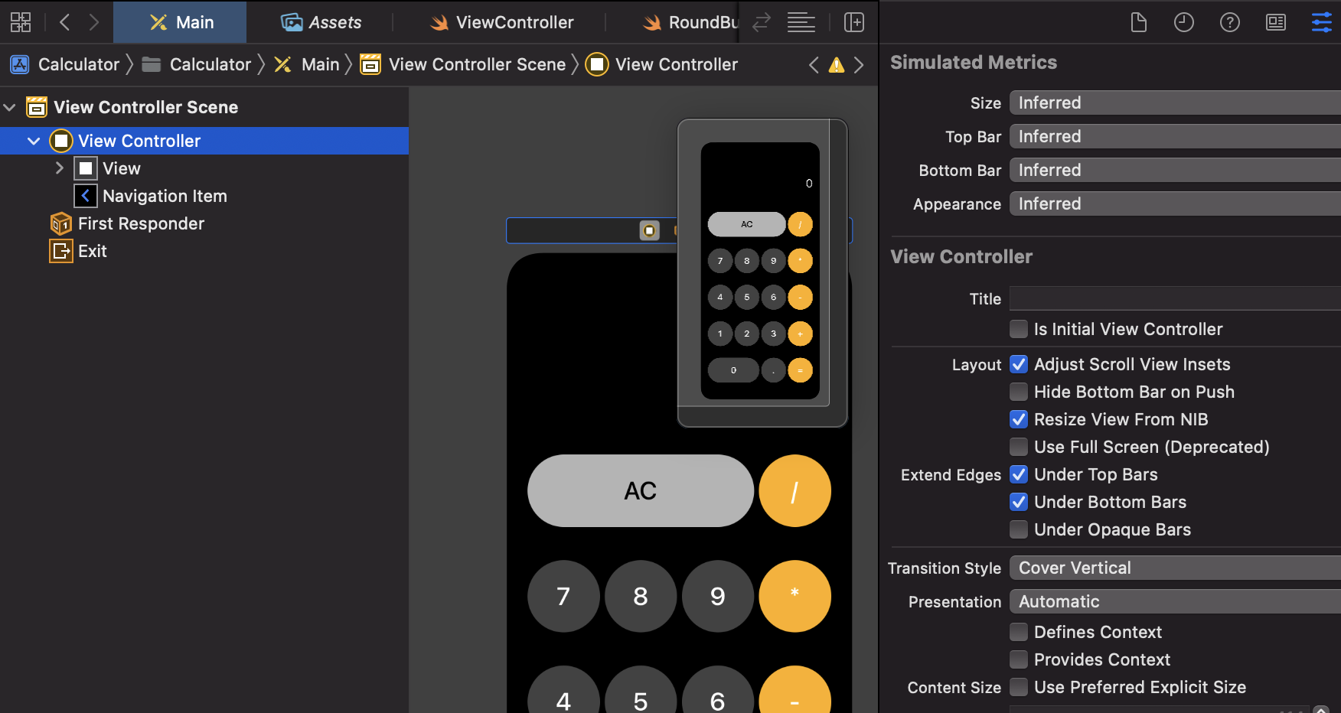1341x713 pixels.
Task: Click the divide button on canvas
Action: [x=794, y=490]
